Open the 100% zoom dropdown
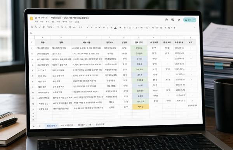This screenshot has width=233, height=150. click(50, 27)
